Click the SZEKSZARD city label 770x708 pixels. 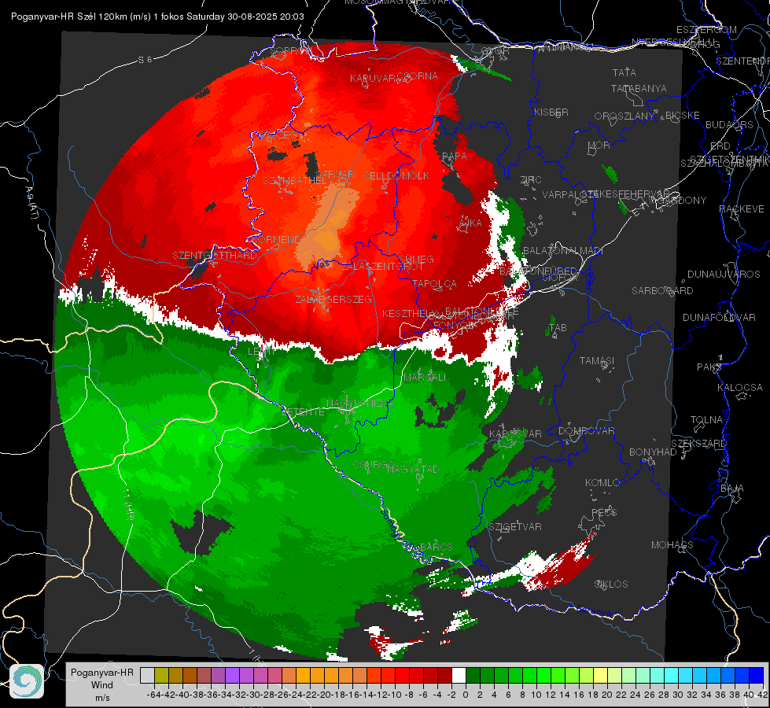(698, 444)
